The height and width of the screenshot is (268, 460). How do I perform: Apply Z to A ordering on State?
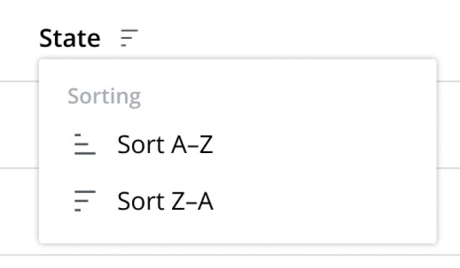coord(238,201)
